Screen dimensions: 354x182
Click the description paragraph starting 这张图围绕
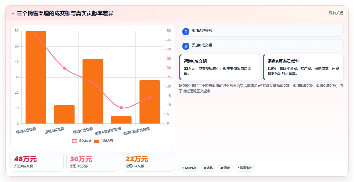[261, 88]
